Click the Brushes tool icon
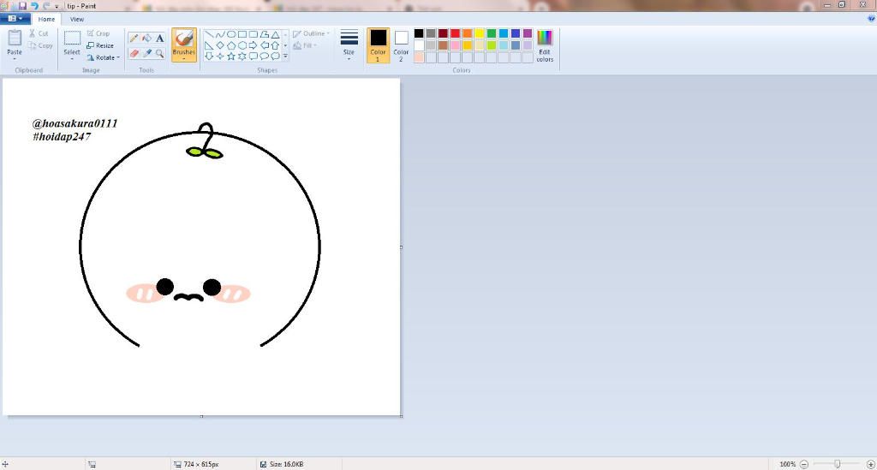Screen dimensions: 877x470 coord(184,39)
